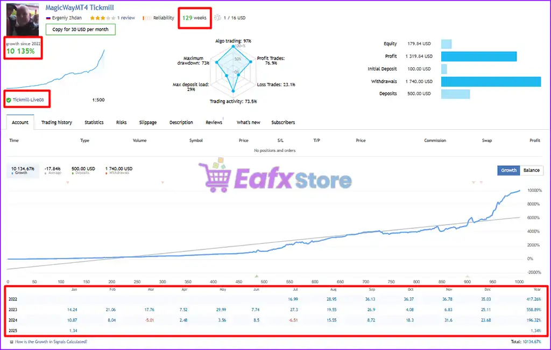Click the Equity bar showing 179.84 USD
The height and width of the screenshot is (350, 551).
[446, 44]
